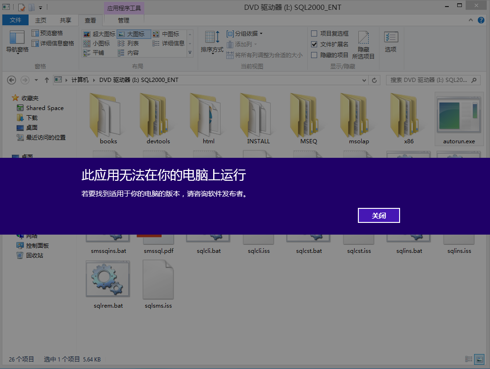The width and height of the screenshot is (490, 369).
Task: Expand the address bar history dropdown
Action: click(365, 80)
